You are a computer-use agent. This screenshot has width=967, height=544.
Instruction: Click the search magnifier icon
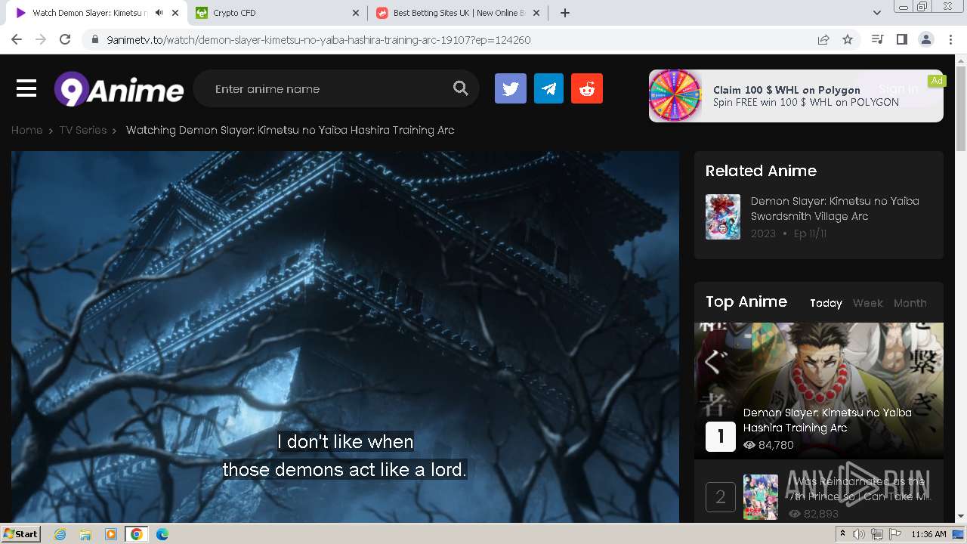[461, 88]
